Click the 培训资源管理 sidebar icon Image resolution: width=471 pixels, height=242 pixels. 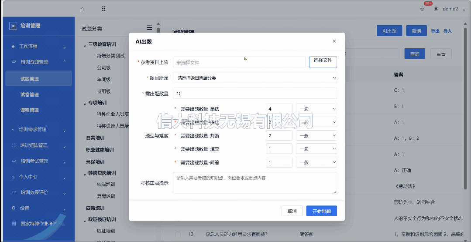click(14, 62)
